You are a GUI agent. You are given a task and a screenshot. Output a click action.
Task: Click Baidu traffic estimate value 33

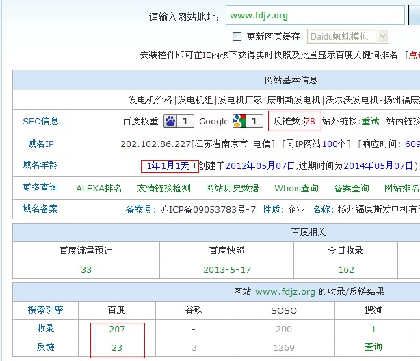click(x=86, y=269)
